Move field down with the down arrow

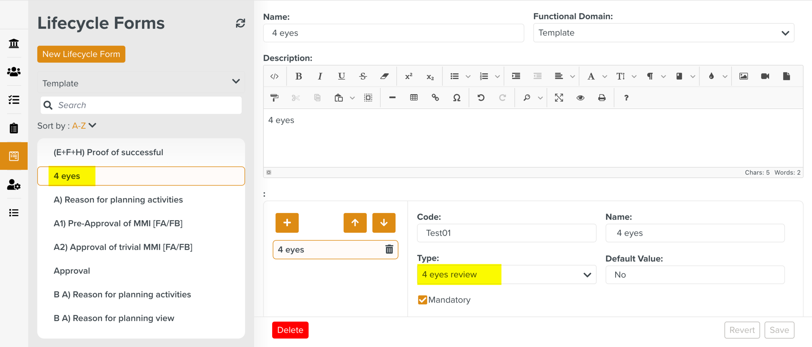pyautogui.click(x=384, y=223)
